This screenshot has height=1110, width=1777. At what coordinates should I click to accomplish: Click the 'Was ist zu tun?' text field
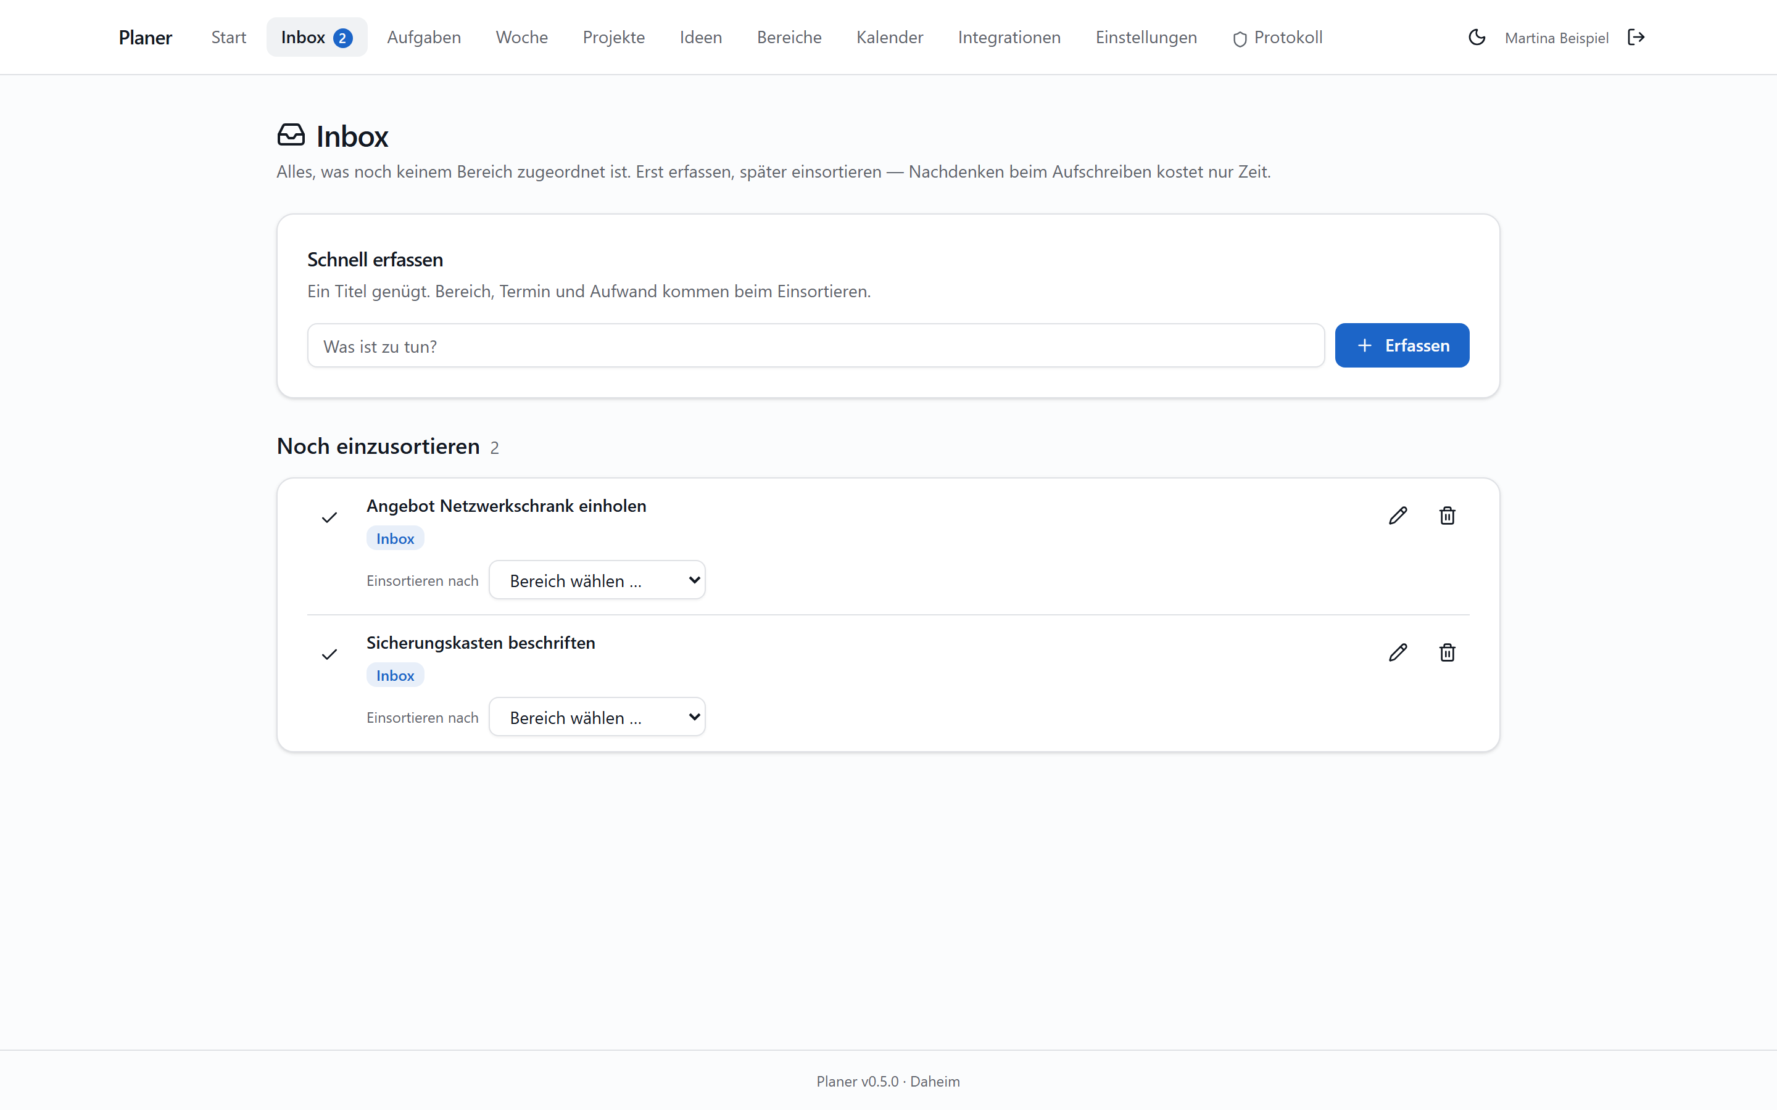[816, 346]
